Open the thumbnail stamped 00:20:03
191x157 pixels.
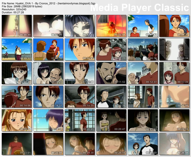pos(80,120)
